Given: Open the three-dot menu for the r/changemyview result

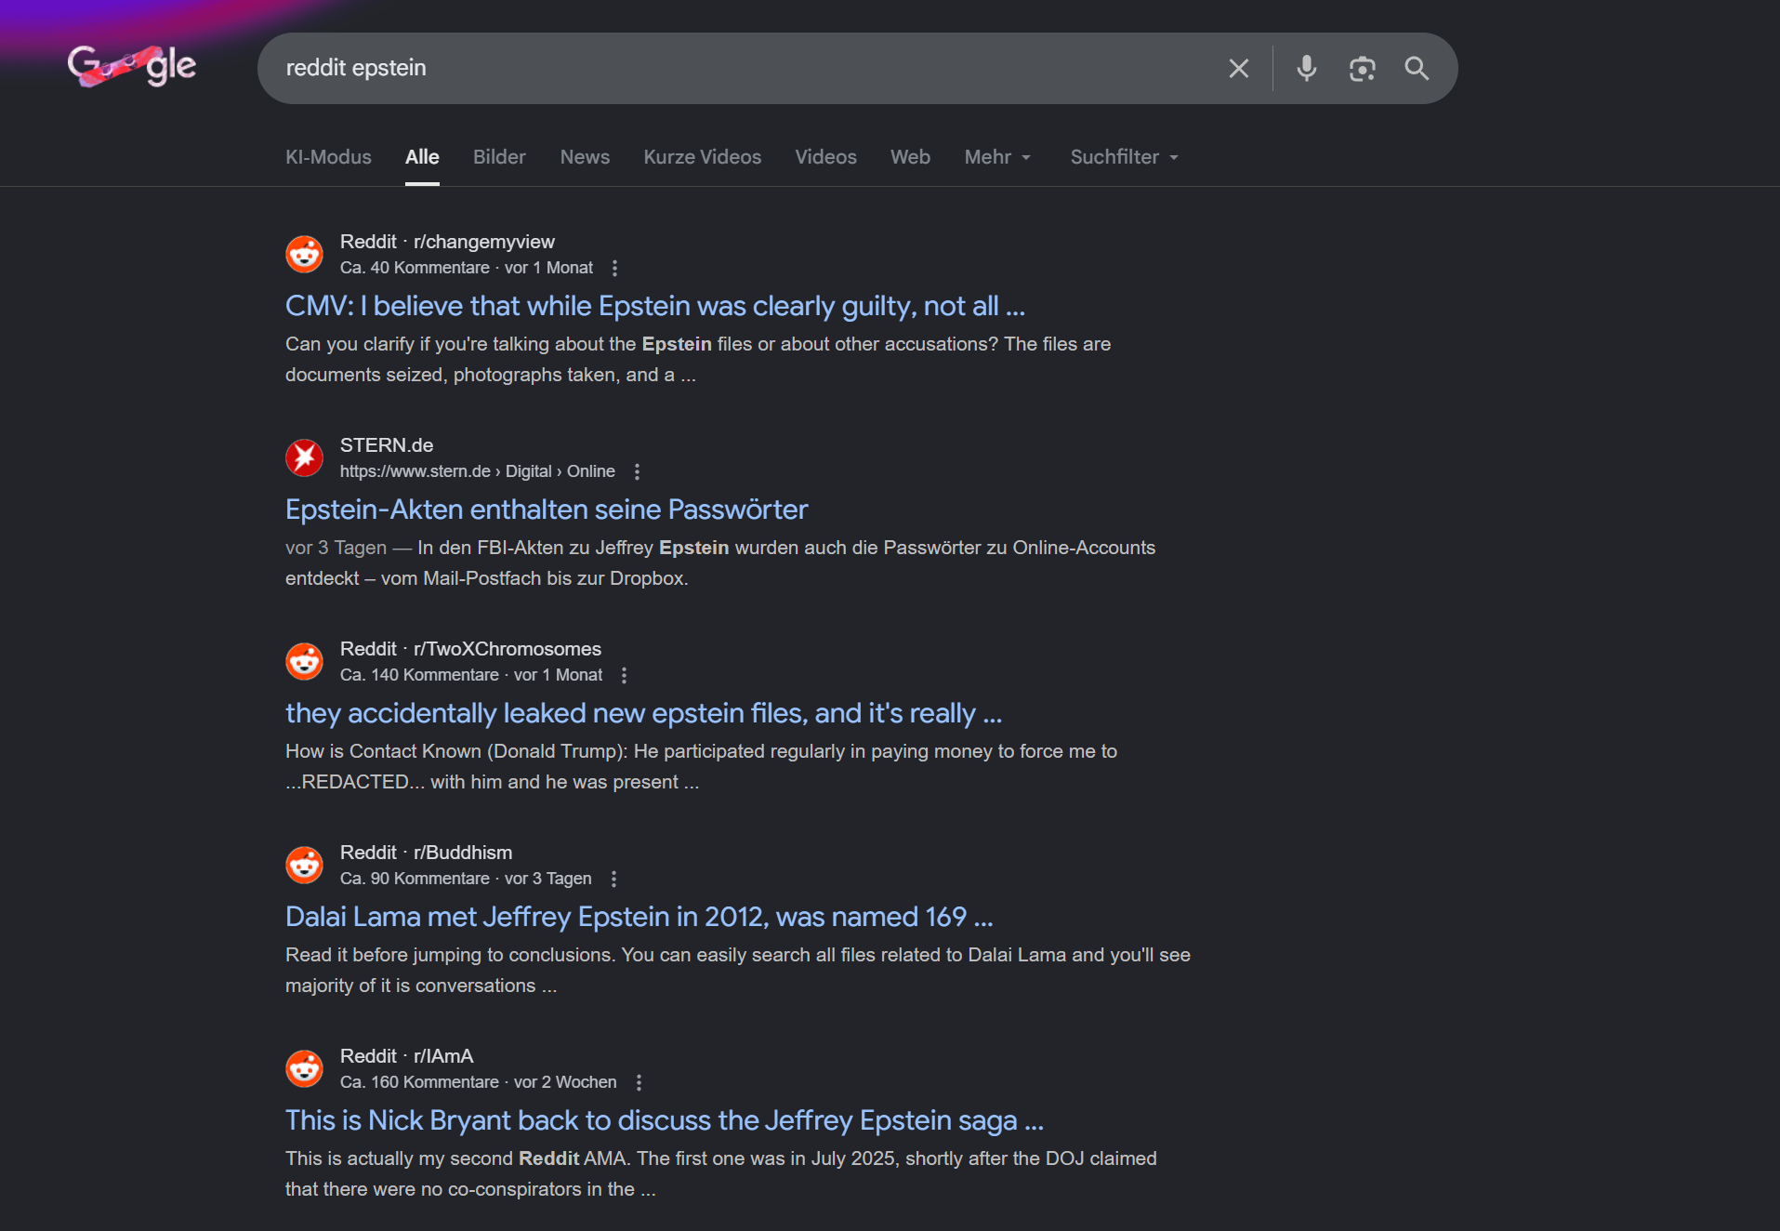Looking at the screenshot, I should (614, 268).
